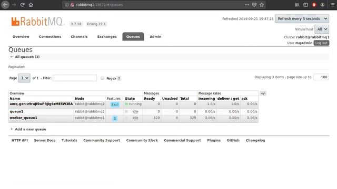Sort table by ack column header

244,99
